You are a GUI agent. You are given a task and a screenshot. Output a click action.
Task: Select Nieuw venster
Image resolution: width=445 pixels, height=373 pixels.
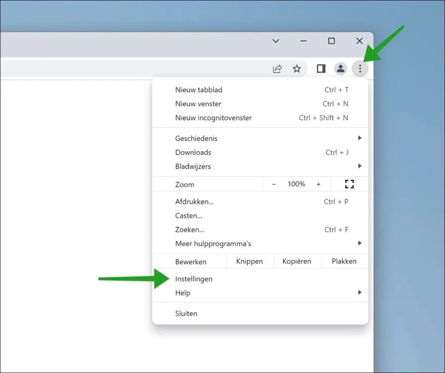point(260,104)
